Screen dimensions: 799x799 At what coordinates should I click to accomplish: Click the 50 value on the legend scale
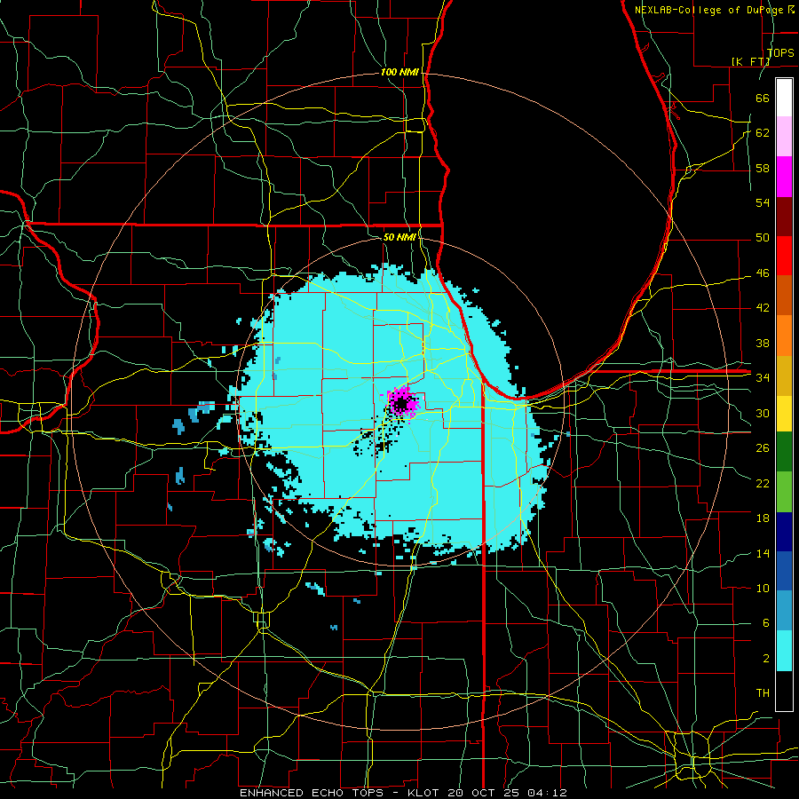[763, 238]
